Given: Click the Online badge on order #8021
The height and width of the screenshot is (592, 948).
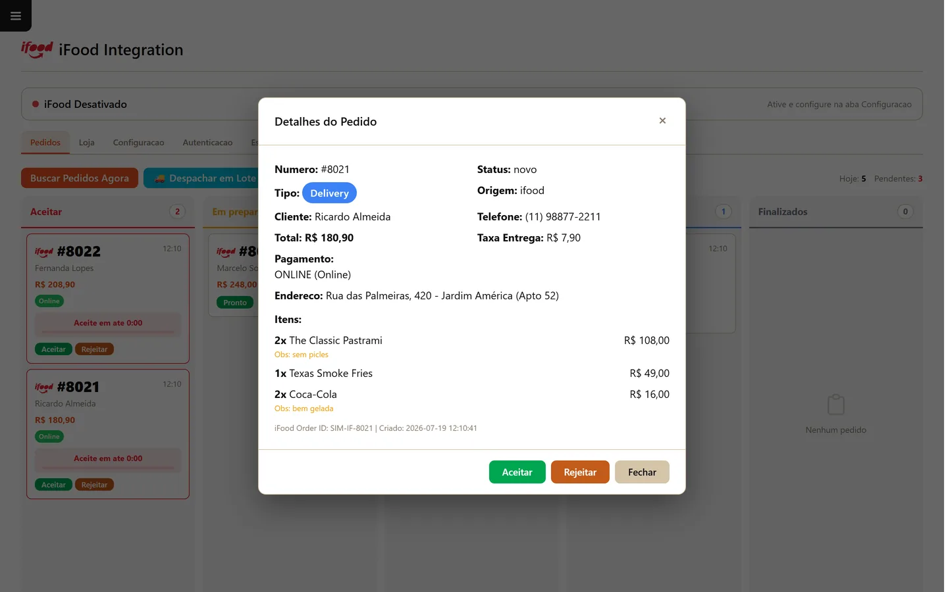Looking at the screenshot, I should pyautogui.click(x=49, y=437).
